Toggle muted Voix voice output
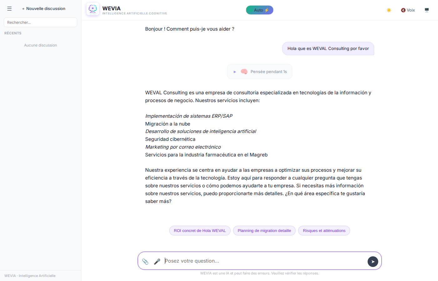The image size is (438, 281). click(408, 10)
